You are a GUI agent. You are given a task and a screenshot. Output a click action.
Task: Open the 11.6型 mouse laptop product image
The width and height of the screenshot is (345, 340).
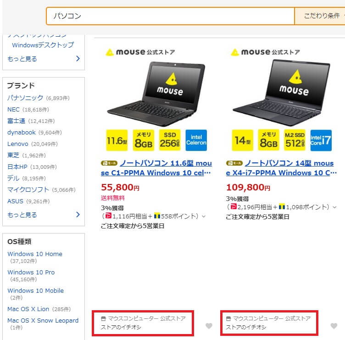tap(156, 99)
